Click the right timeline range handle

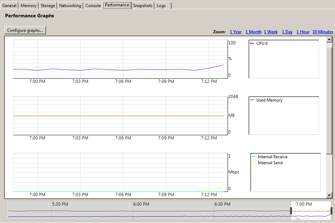pyautogui.click(x=331, y=211)
